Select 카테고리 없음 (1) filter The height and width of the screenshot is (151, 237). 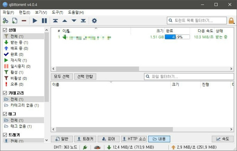pos(24,105)
